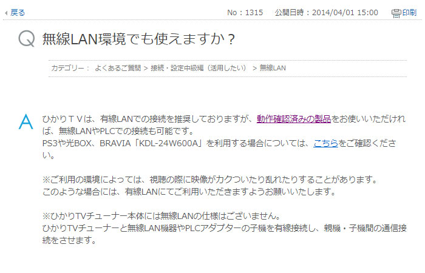Click the カテゴリー： label
The width and height of the screenshot is (425, 273).
[x=70, y=68]
